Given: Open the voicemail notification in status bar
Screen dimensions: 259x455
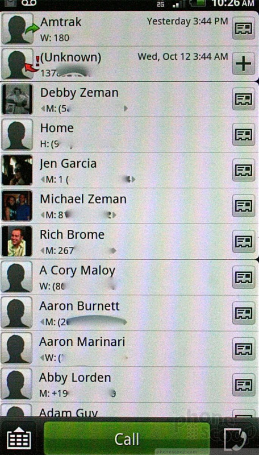Looking at the screenshot, I should pos(28,3).
